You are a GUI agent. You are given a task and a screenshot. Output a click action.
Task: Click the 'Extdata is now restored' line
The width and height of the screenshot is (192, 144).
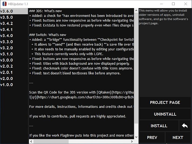coord(81,25)
